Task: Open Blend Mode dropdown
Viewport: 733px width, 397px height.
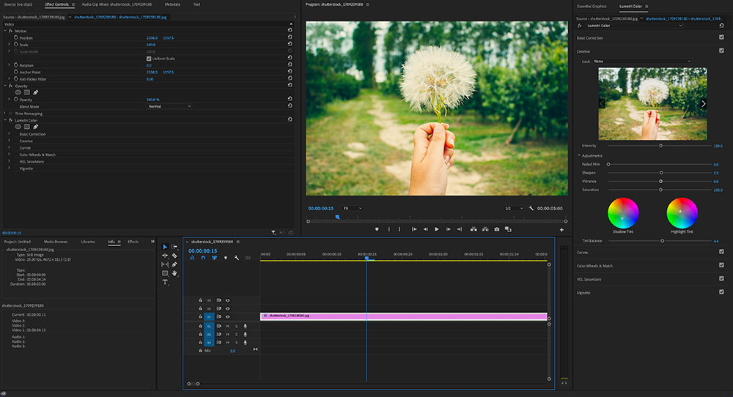Action: (170, 106)
